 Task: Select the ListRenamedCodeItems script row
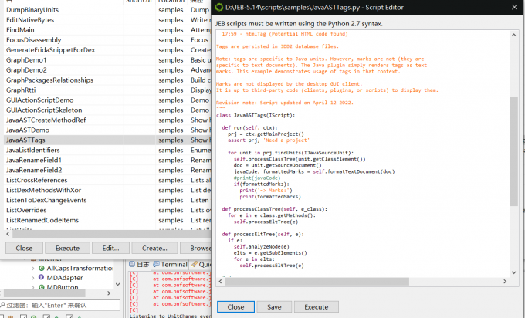107,221
